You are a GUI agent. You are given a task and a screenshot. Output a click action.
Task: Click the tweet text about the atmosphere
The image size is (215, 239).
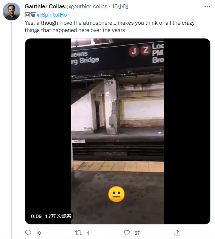point(110,26)
